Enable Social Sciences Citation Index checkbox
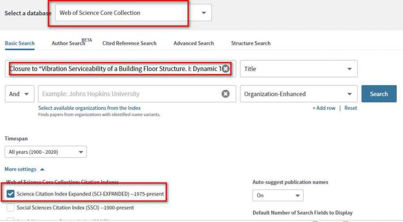Screen dimensions: 403x222 [11, 208]
